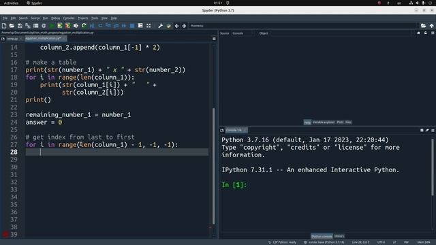The width and height of the screenshot is (436, 245).
Task: Switch to the Files tab
Action: [348, 122]
